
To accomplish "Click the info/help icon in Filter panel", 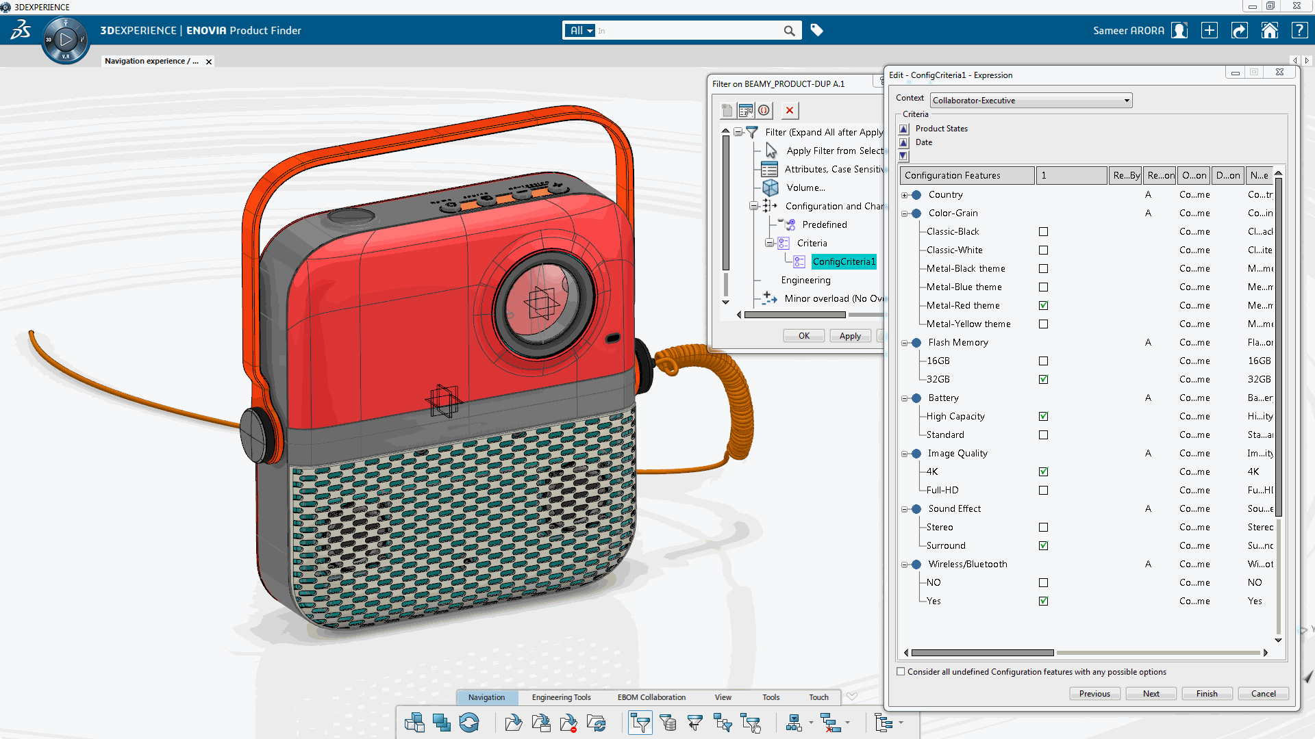I will [764, 109].
